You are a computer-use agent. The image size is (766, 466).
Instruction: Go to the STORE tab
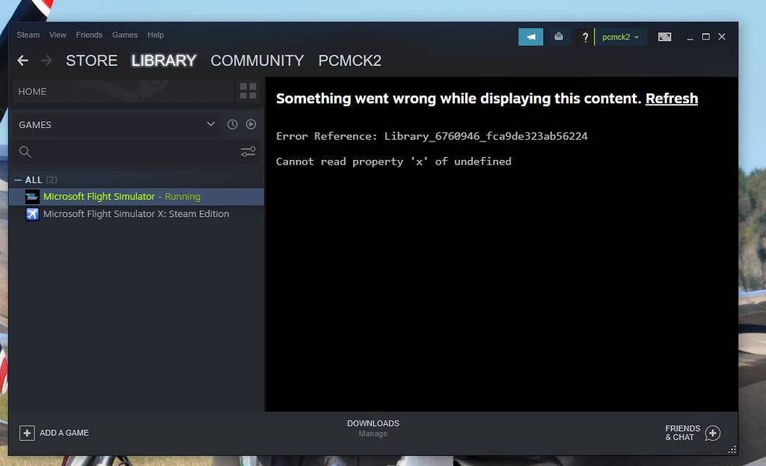(91, 61)
